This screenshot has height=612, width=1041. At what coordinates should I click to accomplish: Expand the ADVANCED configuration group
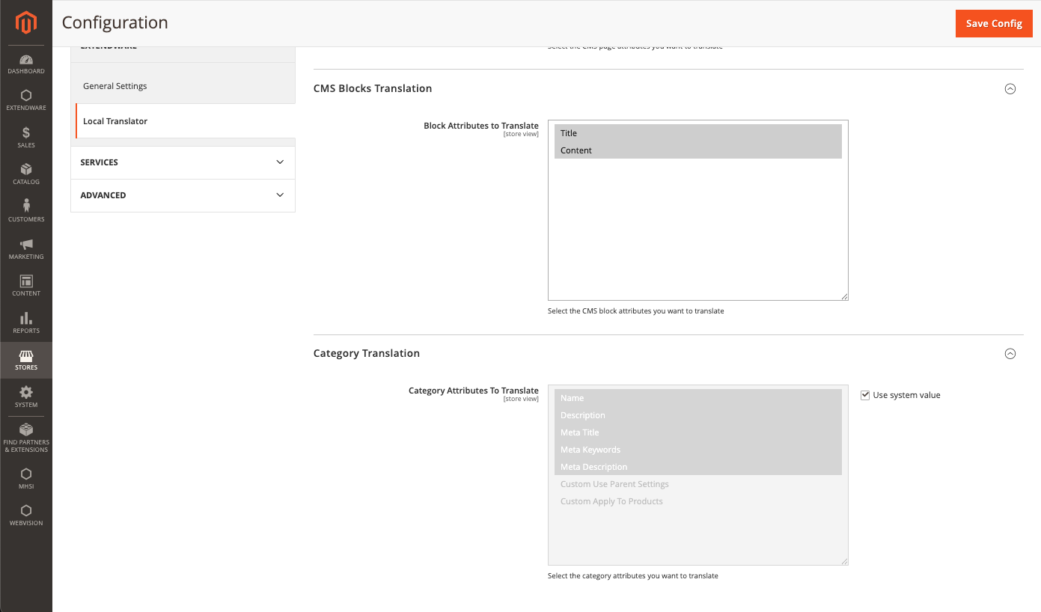183,195
